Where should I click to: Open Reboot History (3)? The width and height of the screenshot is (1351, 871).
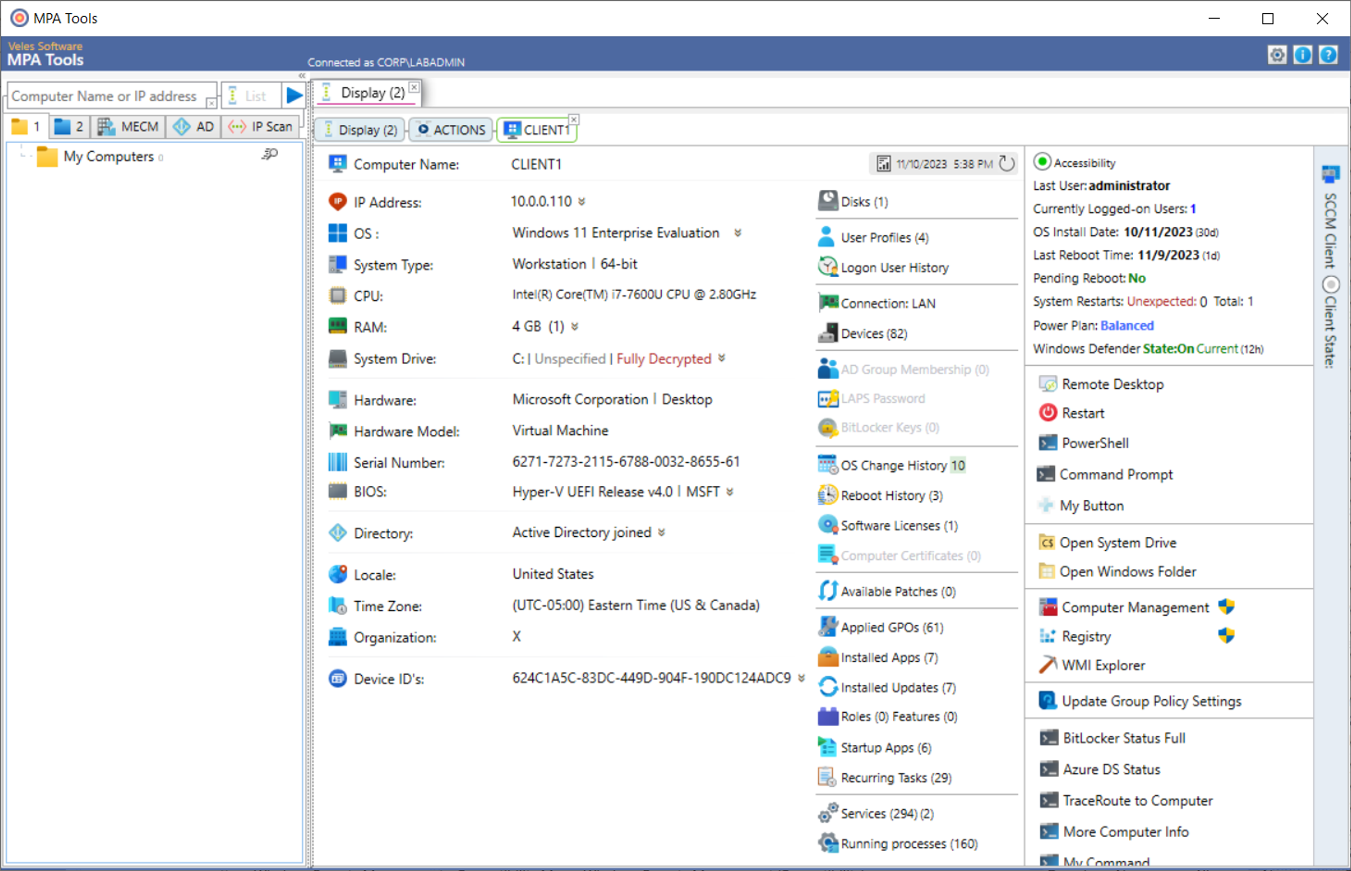pos(880,495)
